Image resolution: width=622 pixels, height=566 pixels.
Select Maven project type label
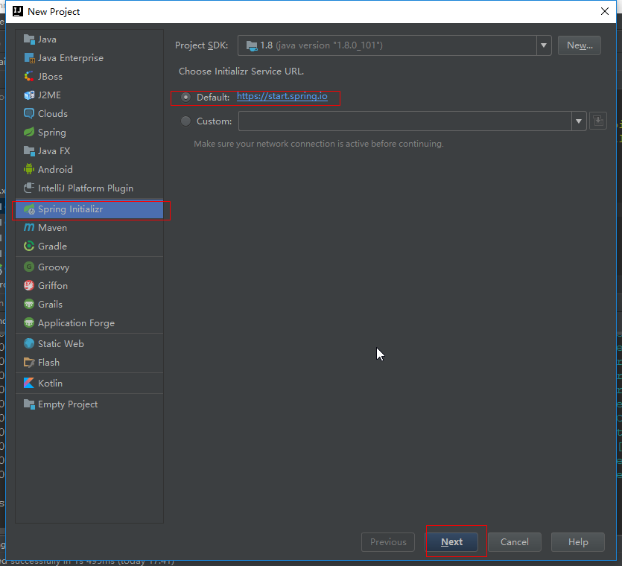(52, 228)
